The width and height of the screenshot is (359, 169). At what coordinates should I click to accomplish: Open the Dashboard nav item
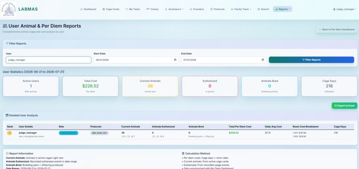88,9
